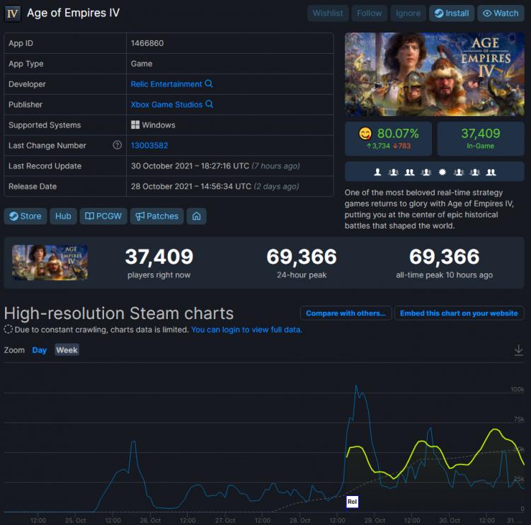Click the negative reviews count 783
Screen dimensions: 531x525
coord(402,146)
